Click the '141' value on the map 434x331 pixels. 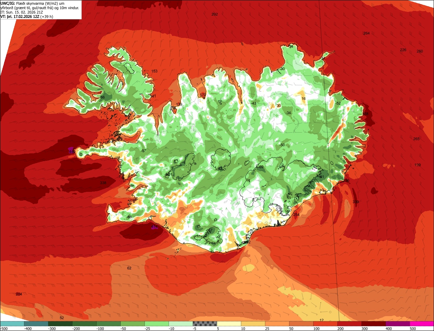point(153,96)
